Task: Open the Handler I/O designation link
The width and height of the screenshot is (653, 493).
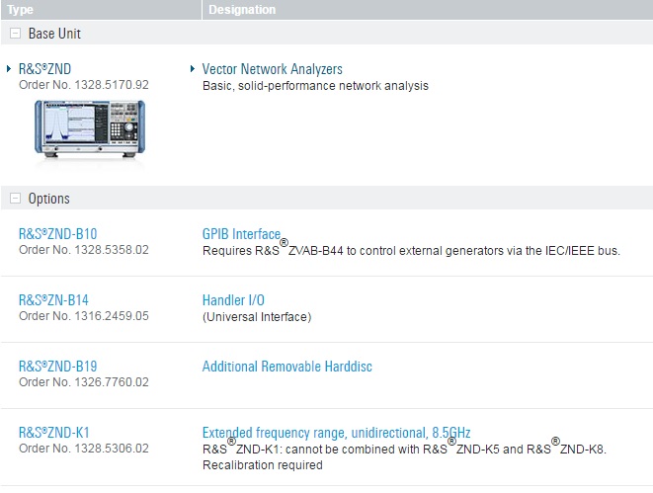Action: [x=233, y=300]
